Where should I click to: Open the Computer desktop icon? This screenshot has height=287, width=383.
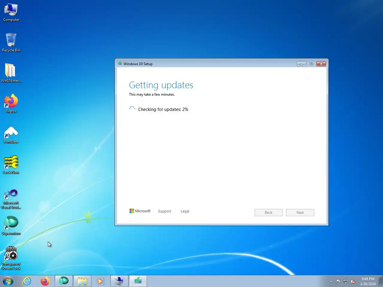tap(11, 13)
